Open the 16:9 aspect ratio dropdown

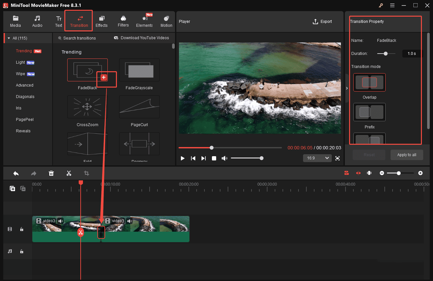(x=317, y=158)
